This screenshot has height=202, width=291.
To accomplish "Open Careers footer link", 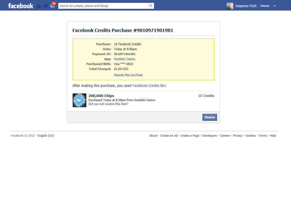I will tap(225, 136).
